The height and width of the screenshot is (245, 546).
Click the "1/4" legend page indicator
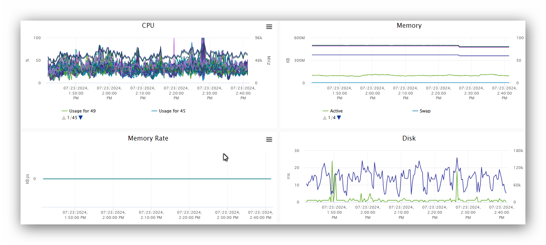tap(332, 118)
